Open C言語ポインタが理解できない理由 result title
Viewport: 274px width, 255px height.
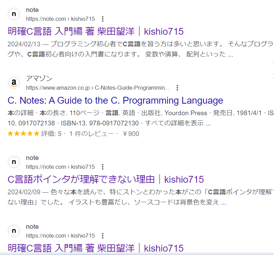[106, 179]
